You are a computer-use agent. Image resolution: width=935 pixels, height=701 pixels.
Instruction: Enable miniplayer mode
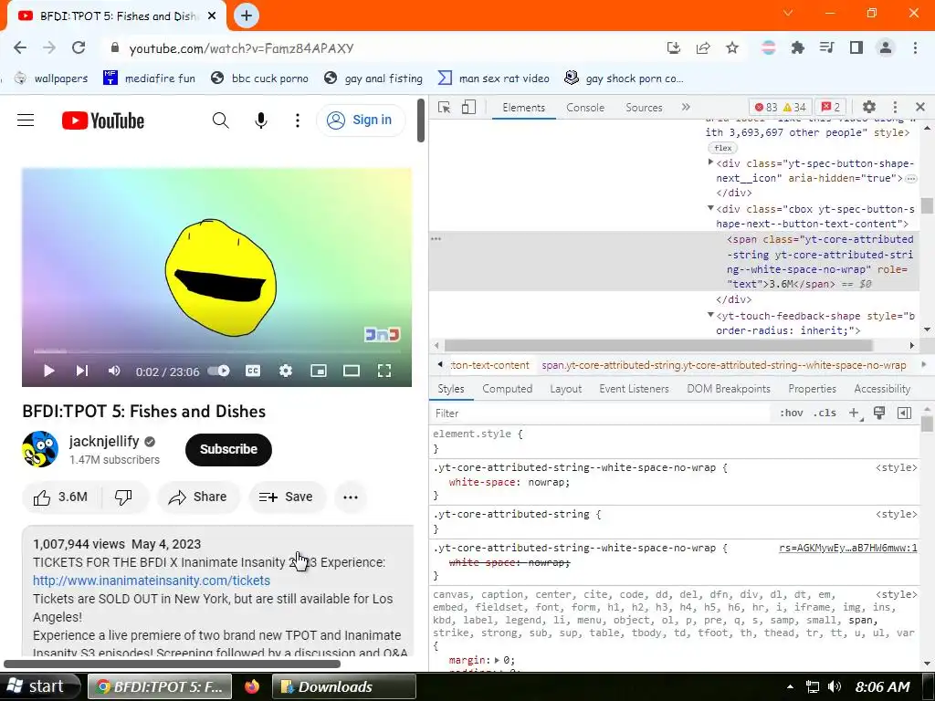click(x=319, y=371)
